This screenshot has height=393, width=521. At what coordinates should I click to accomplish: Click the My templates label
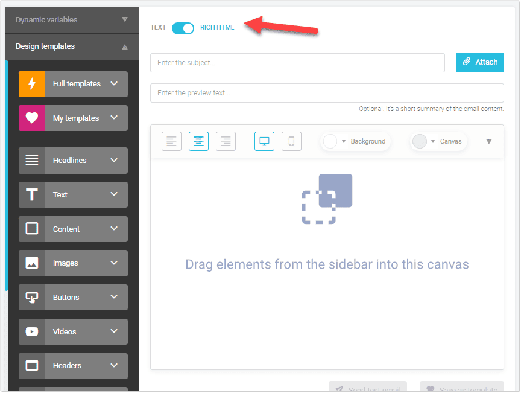tap(76, 118)
